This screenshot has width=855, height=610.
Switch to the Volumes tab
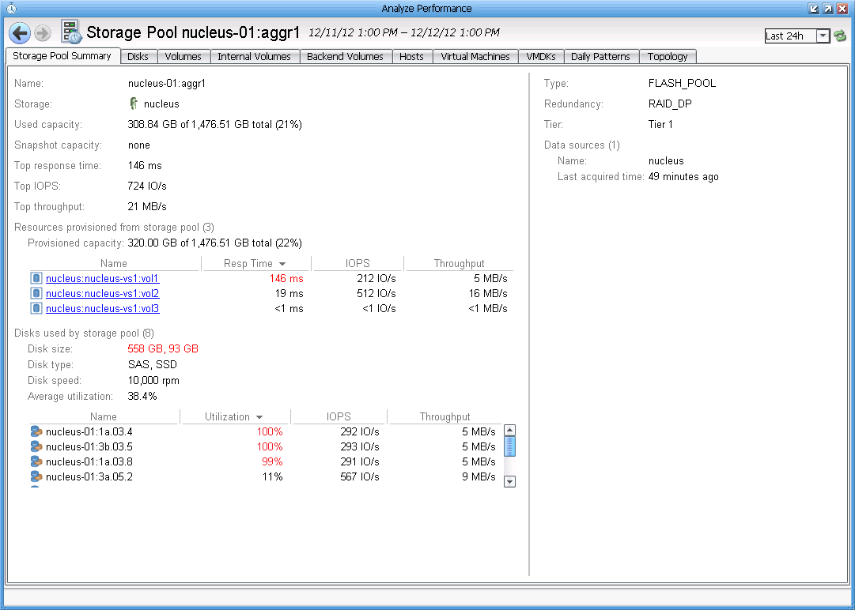tap(183, 57)
